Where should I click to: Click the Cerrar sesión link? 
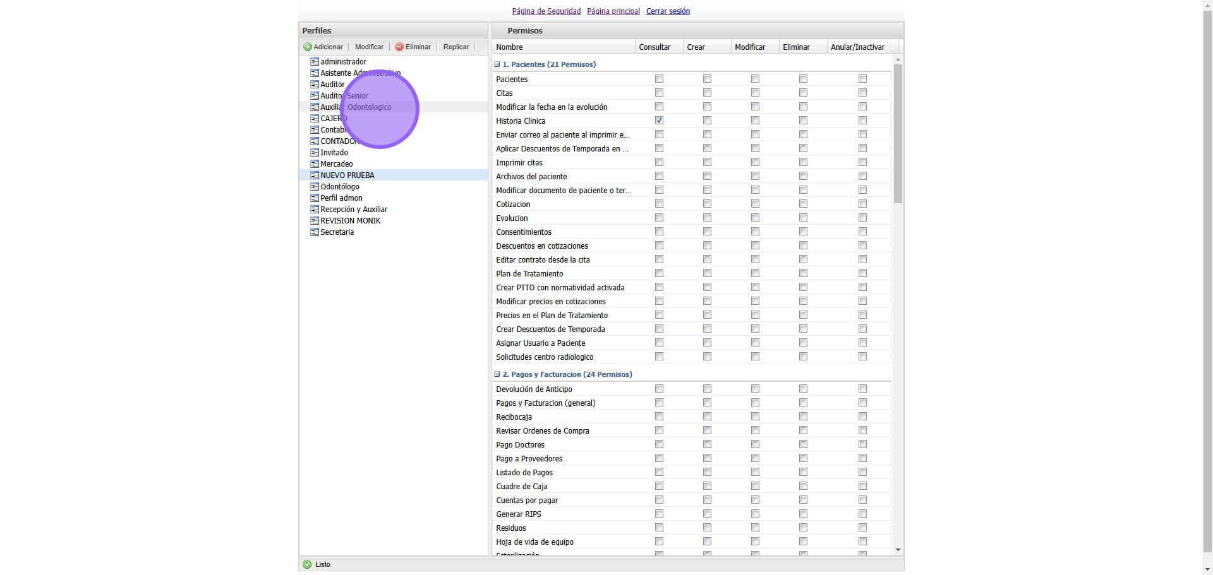point(668,11)
